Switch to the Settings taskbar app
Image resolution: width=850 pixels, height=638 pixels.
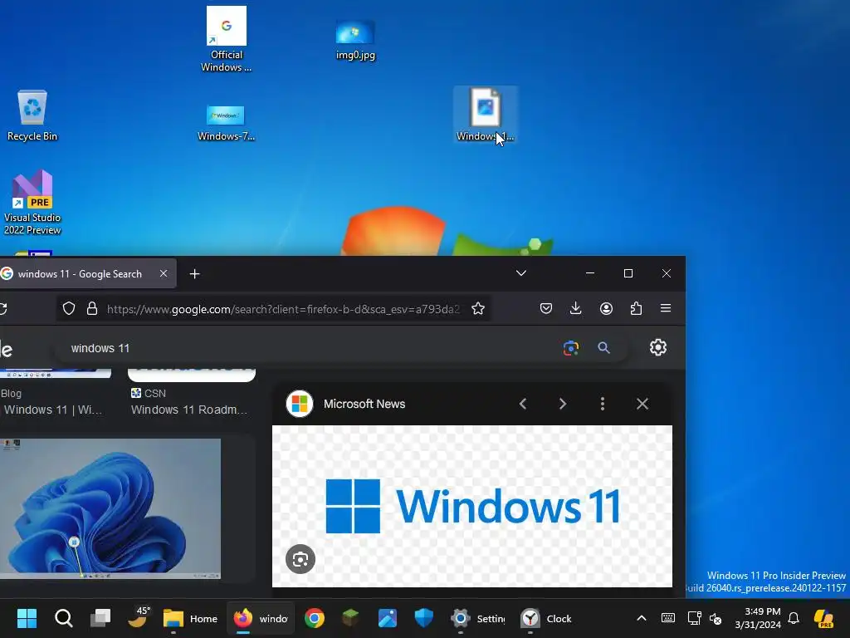coord(477,618)
